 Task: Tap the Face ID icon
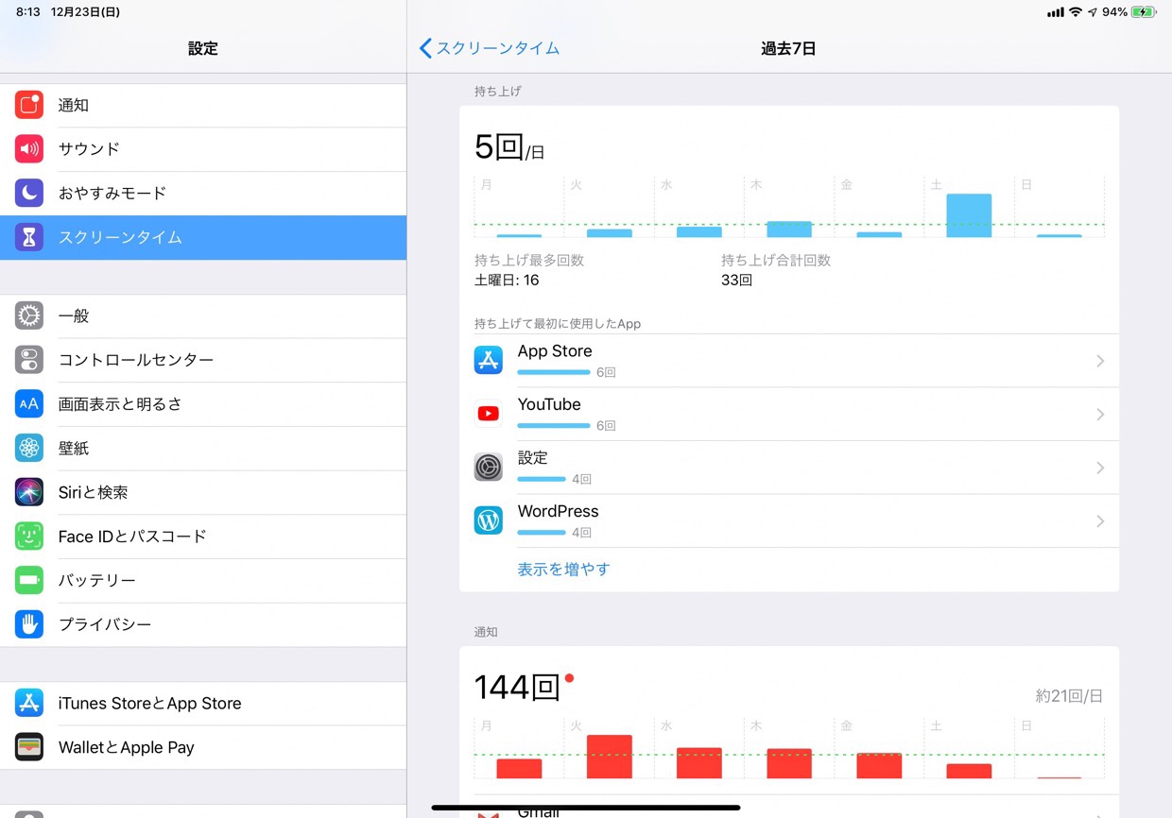(x=29, y=537)
